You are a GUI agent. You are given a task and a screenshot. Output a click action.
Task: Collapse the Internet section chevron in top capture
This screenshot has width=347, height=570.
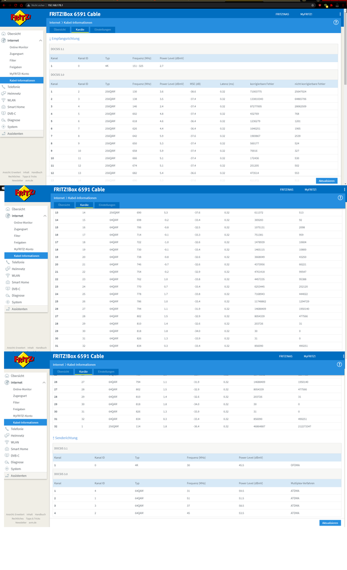41,41
